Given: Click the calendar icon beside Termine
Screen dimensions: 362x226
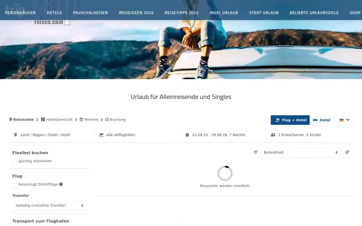Looking at the screenshot, I should click(81, 119).
